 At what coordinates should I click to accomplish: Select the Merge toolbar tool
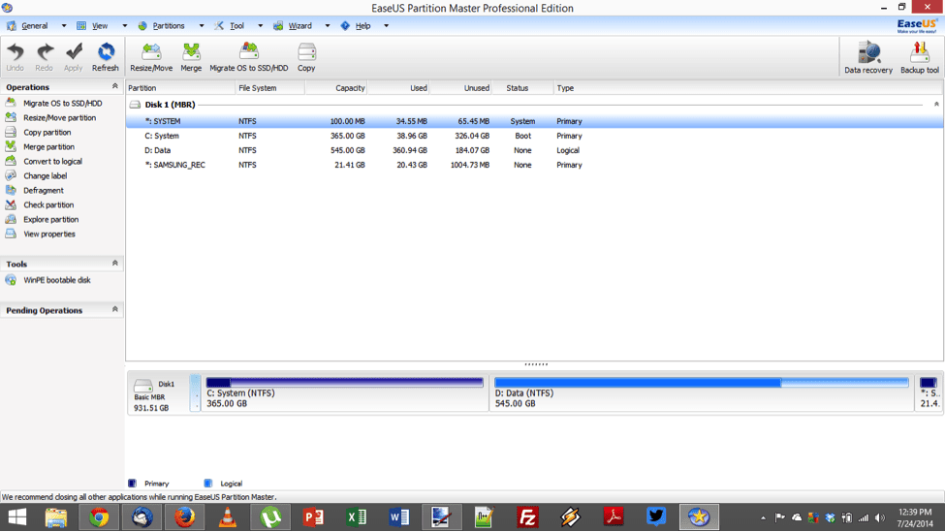(x=191, y=57)
